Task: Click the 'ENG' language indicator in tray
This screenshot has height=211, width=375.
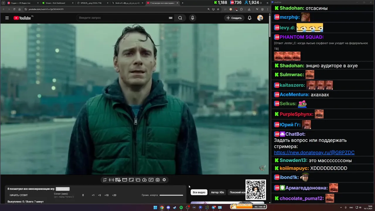Action: [351, 207]
